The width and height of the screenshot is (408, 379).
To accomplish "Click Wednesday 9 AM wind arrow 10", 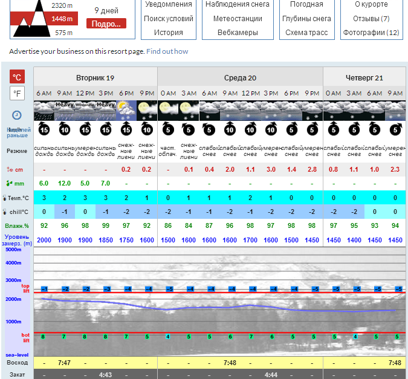I will pyautogui.click(x=230, y=128).
